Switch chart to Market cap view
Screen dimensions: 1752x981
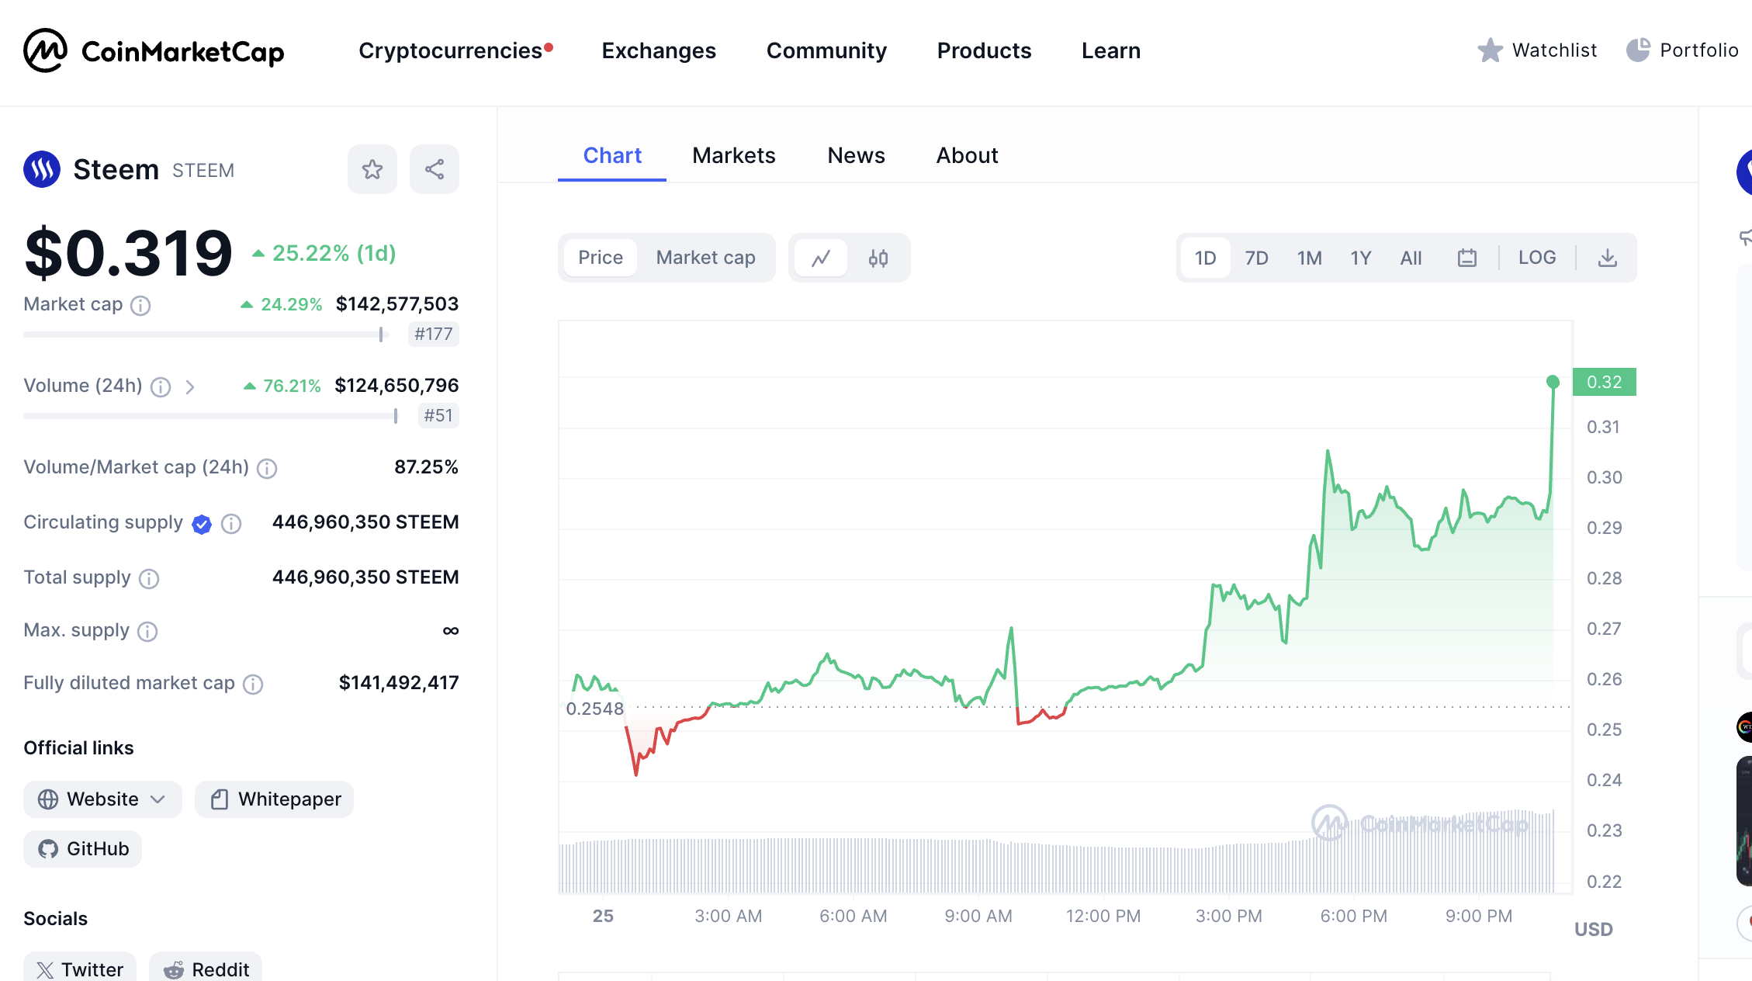(705, 258)
